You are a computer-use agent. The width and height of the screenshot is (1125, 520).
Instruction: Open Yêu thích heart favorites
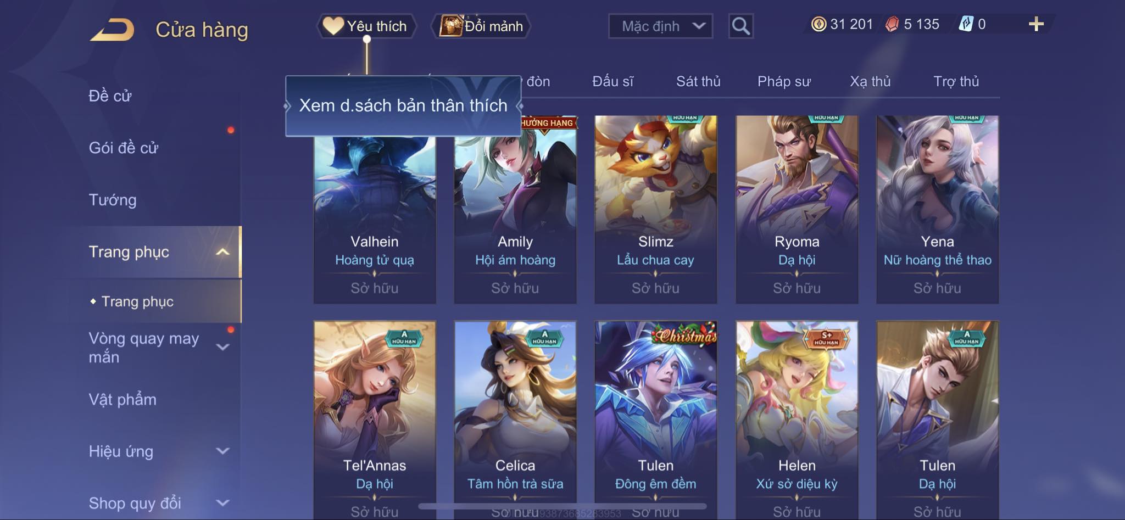366,26
